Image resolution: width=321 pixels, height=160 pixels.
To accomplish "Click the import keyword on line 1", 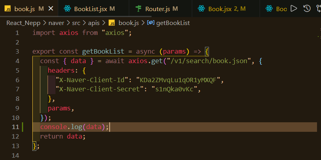I will coord(44,33).
